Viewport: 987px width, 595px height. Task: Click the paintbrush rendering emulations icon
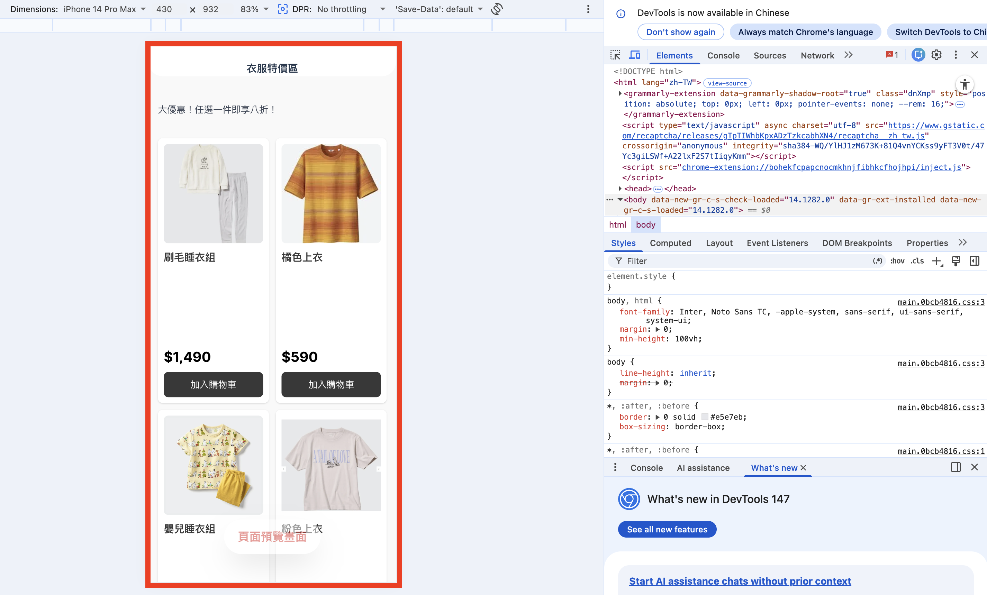tap(956, 261)
